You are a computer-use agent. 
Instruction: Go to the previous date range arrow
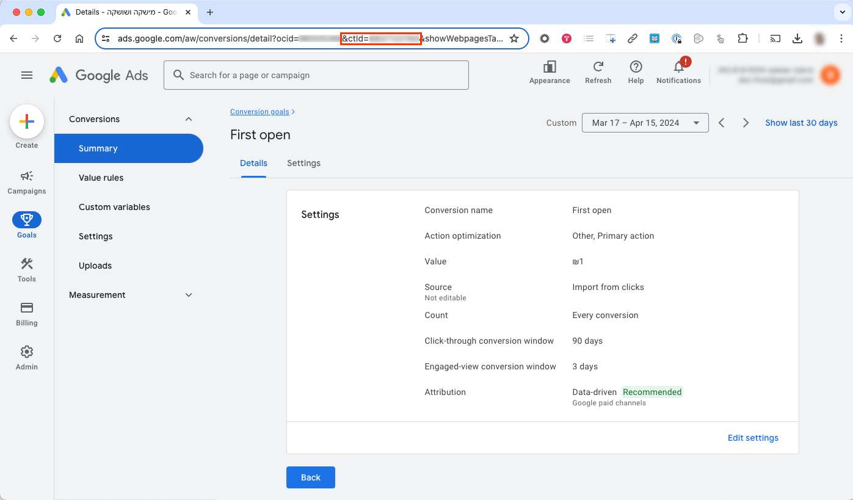(x=722, y=123)
